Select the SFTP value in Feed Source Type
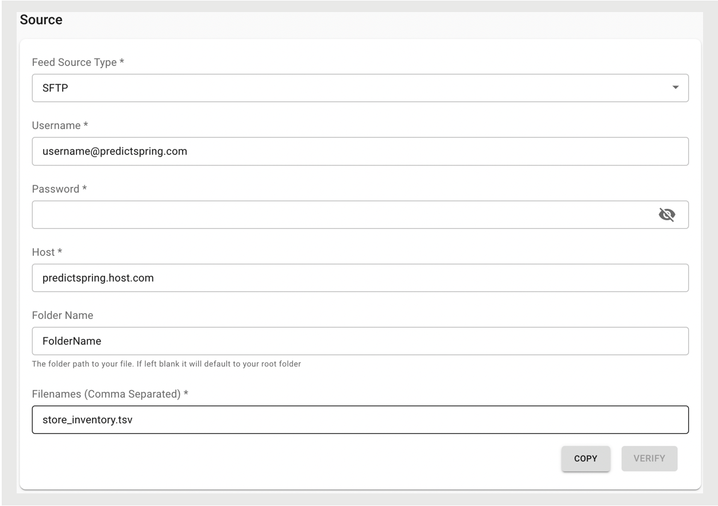The image size is (718, 506). pyautogui.click(x=55, y=88)
